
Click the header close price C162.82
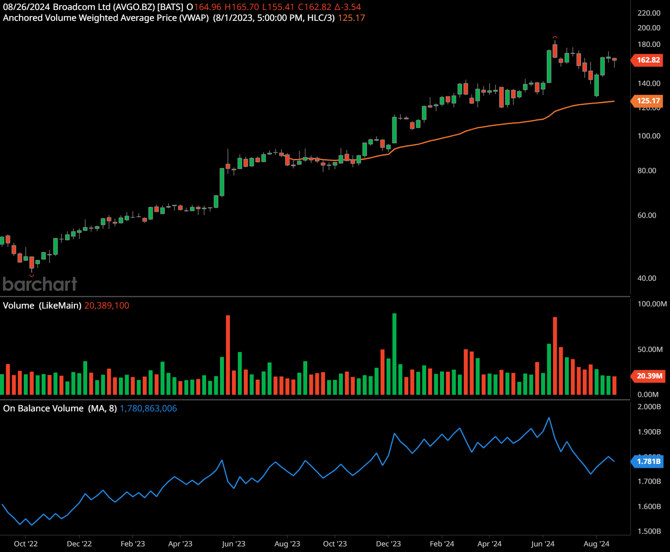(315, 7)
